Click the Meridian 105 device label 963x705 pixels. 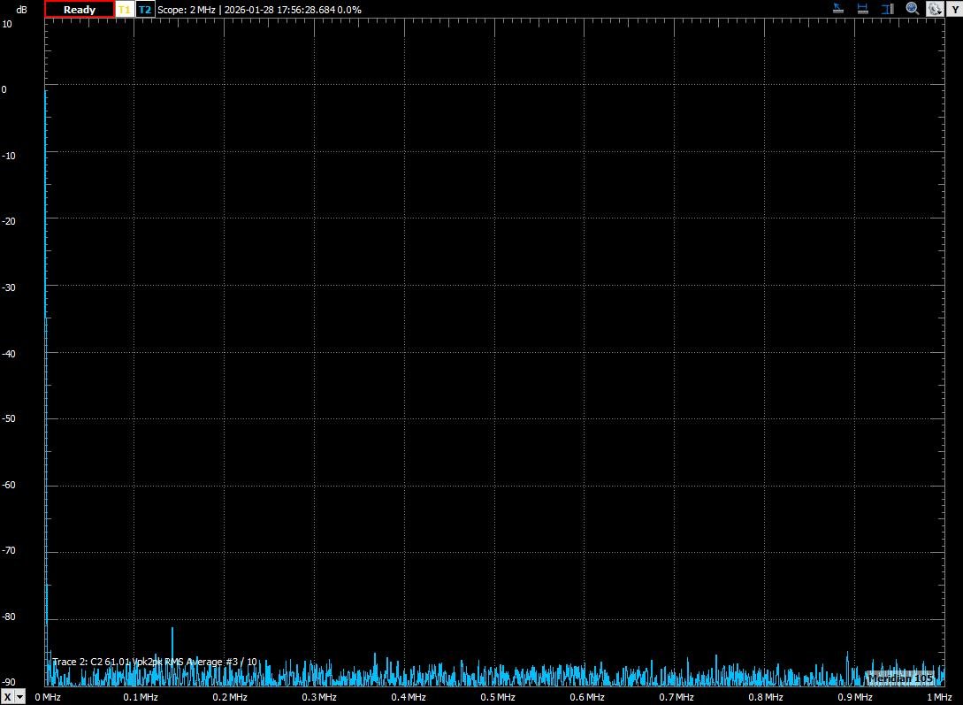[x=901, y=678]
